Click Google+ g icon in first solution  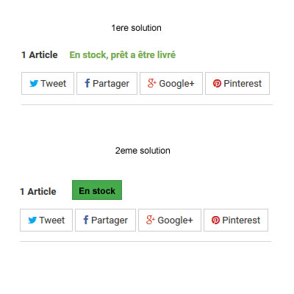[x=151, y=83]
